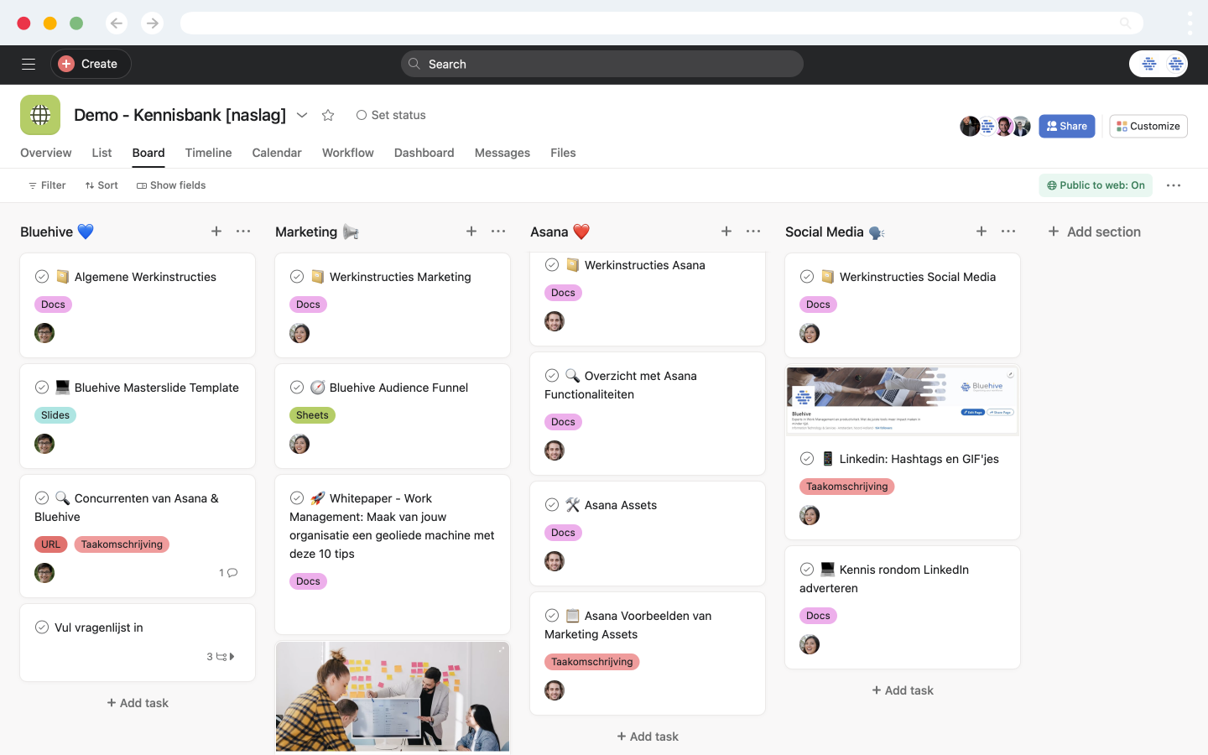Add task plus icon in Social Media column
Screen dimensions: 1208x755
(981, 232)
